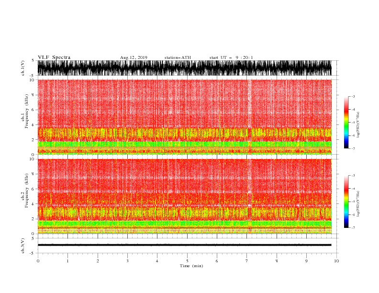
Task: Click the ch.1 time waveform plot
Action: pos(184,68)
